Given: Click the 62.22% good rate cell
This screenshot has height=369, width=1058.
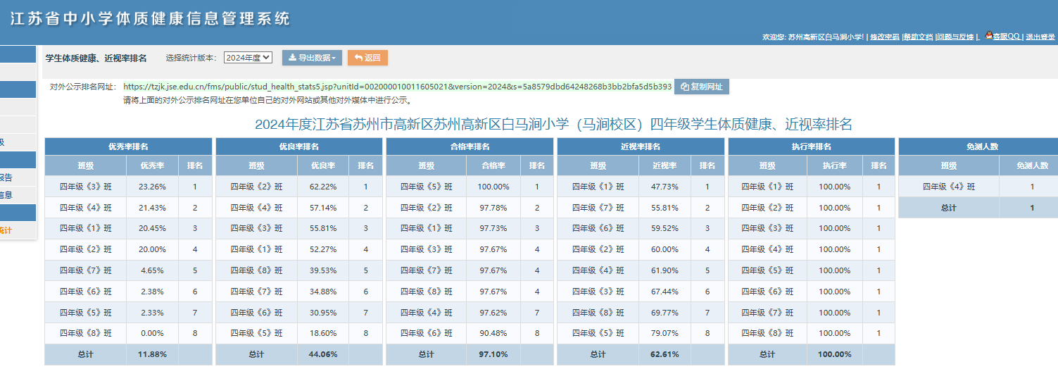Looking at the screenshot, I should point(323,187).
